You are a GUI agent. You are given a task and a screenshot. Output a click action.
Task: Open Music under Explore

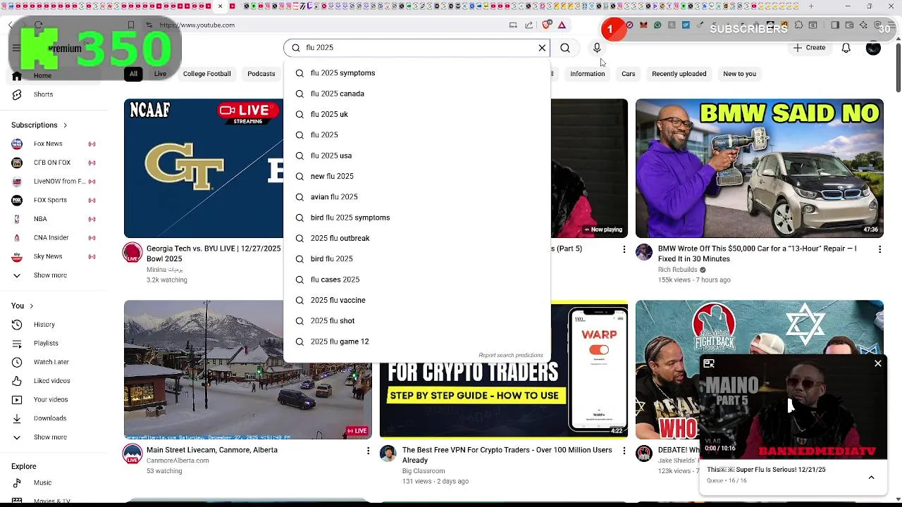click(x=53, y=482)
